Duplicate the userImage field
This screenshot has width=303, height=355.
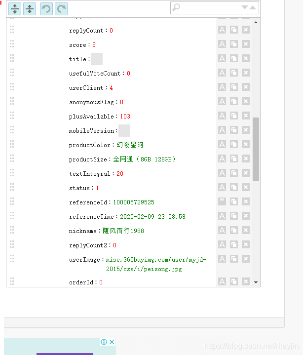point(234,259)
